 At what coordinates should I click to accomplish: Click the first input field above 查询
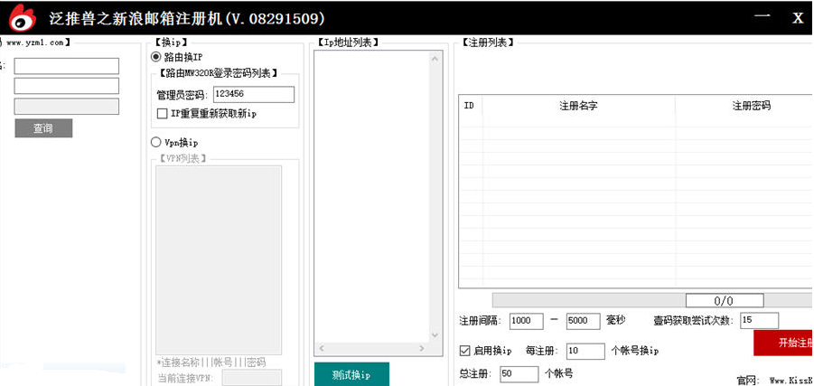click(67, 66)
